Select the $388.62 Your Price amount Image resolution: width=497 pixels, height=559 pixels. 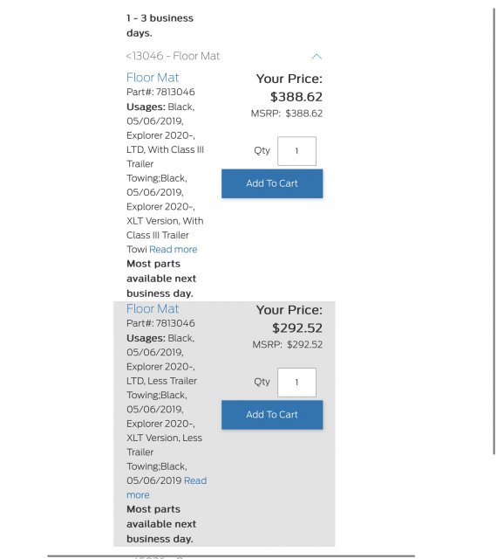296,97
